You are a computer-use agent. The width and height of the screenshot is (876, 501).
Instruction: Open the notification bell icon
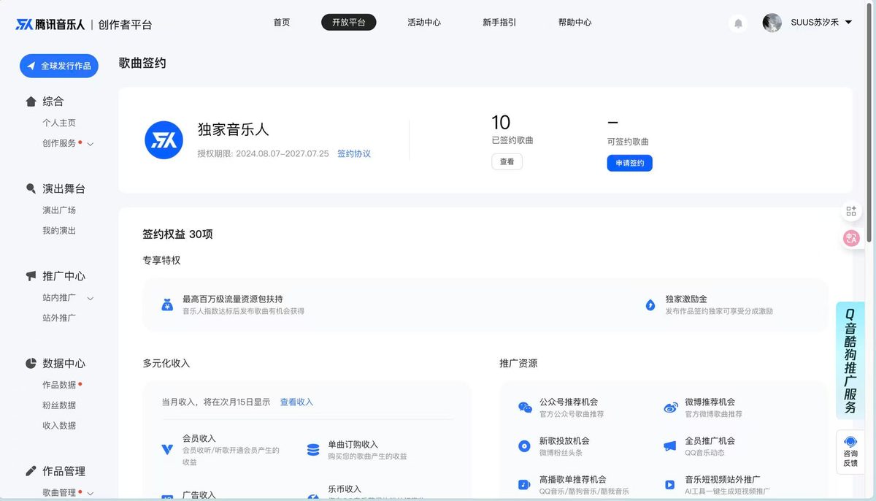pos(738,23)
